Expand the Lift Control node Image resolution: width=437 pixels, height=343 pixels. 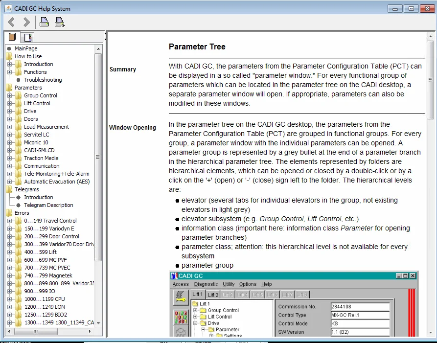(9, 103)
